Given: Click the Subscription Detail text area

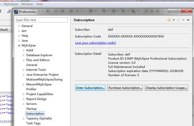Looking at the screenshot, I should (x=149, y=65).
